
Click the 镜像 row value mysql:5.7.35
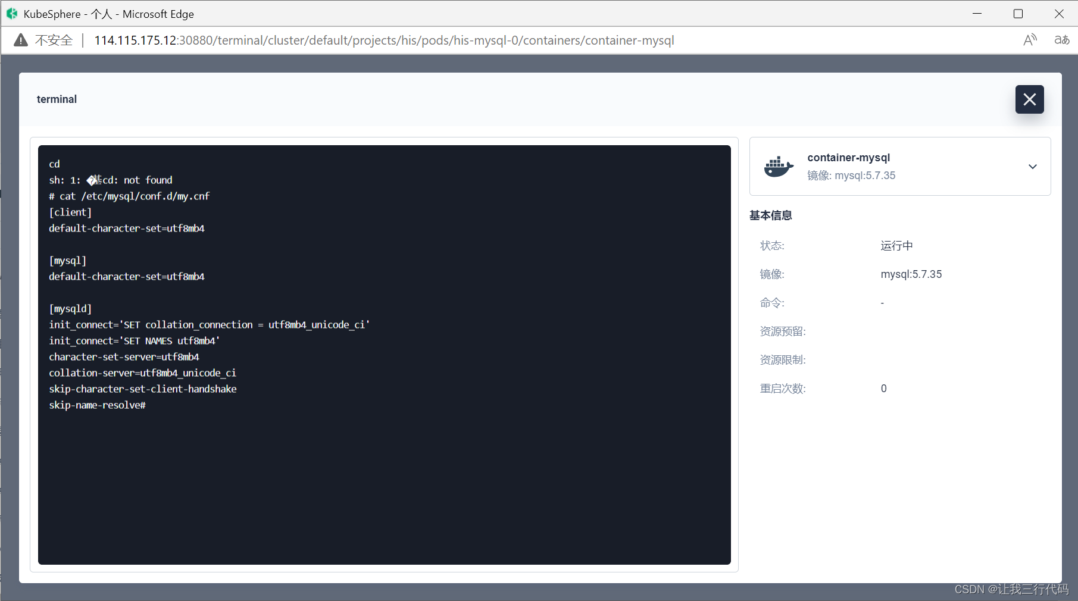pyautogui.click(x=911, y=274)
